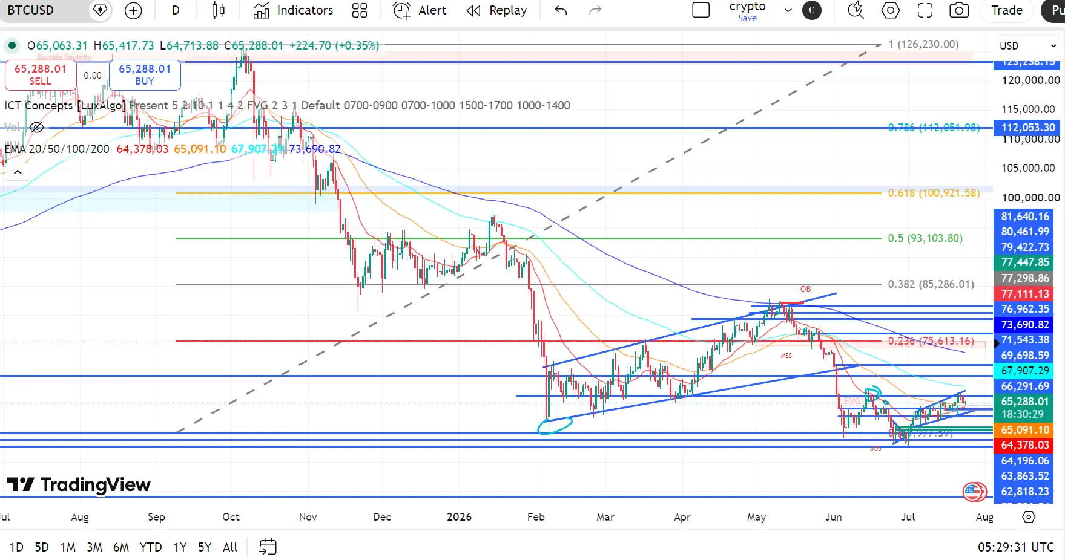Click the 65,288.01 BUY button

click(145, 75)
